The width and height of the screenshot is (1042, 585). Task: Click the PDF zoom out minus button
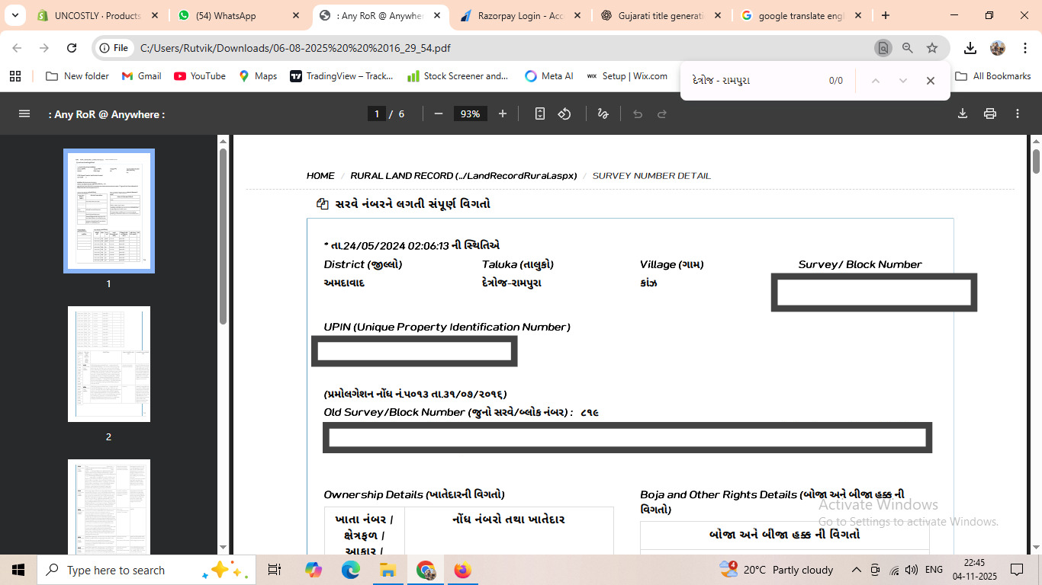tap(439, 113)
